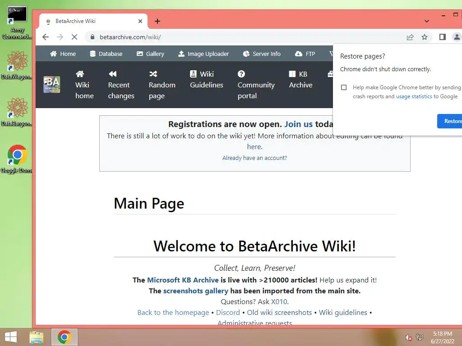The width and height of the screenshot is (462, 346).
Task: Open Gallery in the top navigation
Action: click(150, 54)
